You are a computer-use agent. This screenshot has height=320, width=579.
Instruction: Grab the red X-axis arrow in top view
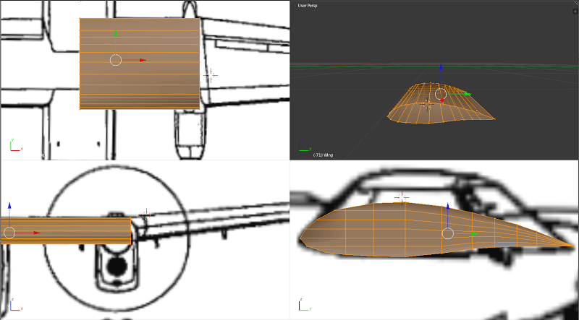coord(143,60)
